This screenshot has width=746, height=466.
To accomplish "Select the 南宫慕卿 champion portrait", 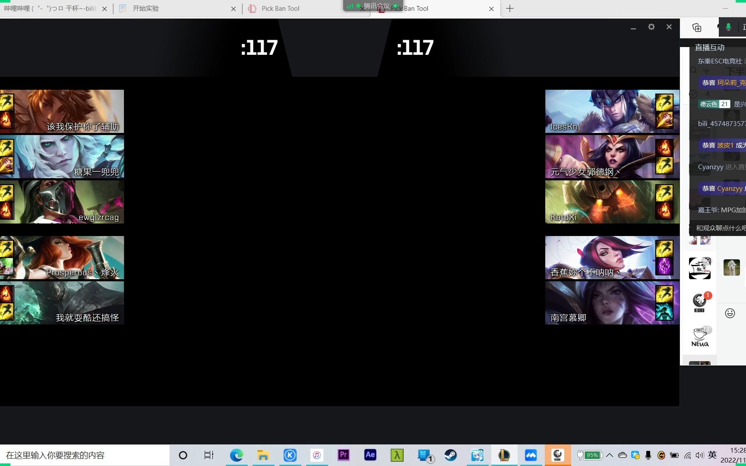I will click(612, 303).
